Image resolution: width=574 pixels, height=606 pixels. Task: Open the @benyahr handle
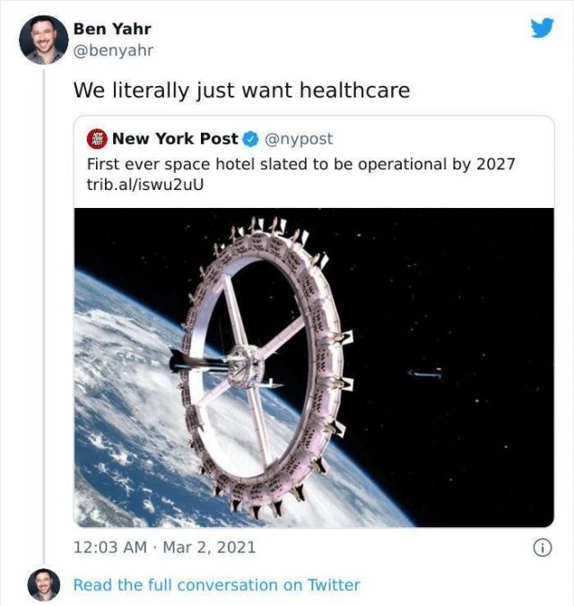(x=113, y=50)
